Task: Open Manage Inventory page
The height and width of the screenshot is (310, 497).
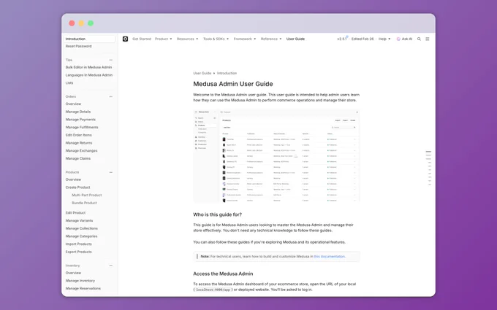Action: 80,281
